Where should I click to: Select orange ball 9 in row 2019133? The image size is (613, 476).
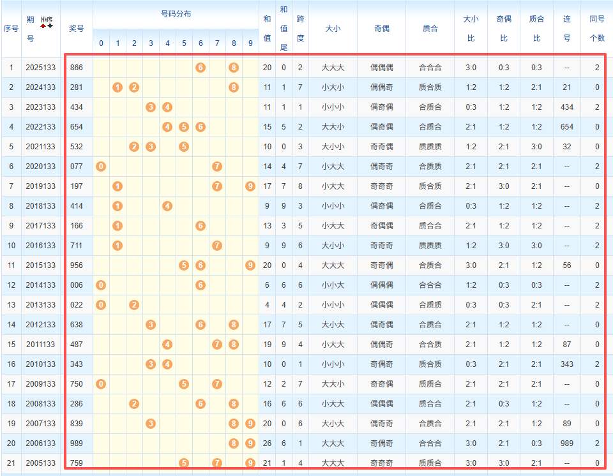250,186
